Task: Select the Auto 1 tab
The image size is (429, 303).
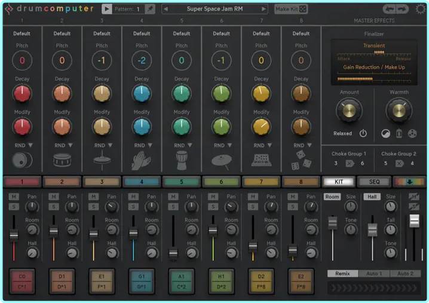Action: click(x=374, y=274)
